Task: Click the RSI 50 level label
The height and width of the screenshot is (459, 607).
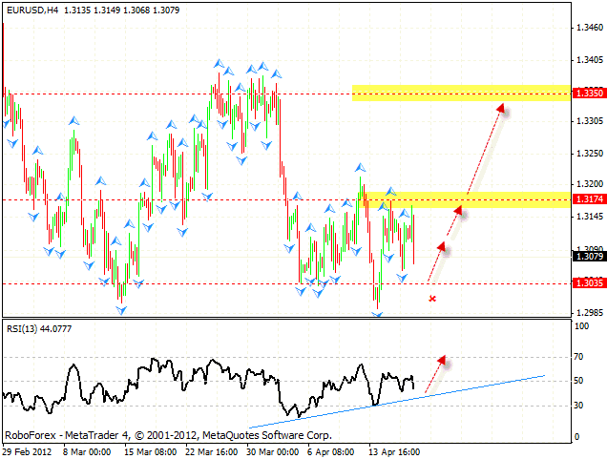Action: coord(578,381)
